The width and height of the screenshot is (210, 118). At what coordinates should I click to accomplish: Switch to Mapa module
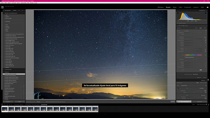[x=175, y=7]
